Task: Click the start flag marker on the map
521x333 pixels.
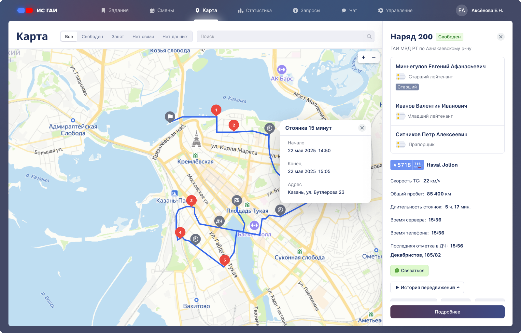Action: pyautogui.click(x=170, y=116)
